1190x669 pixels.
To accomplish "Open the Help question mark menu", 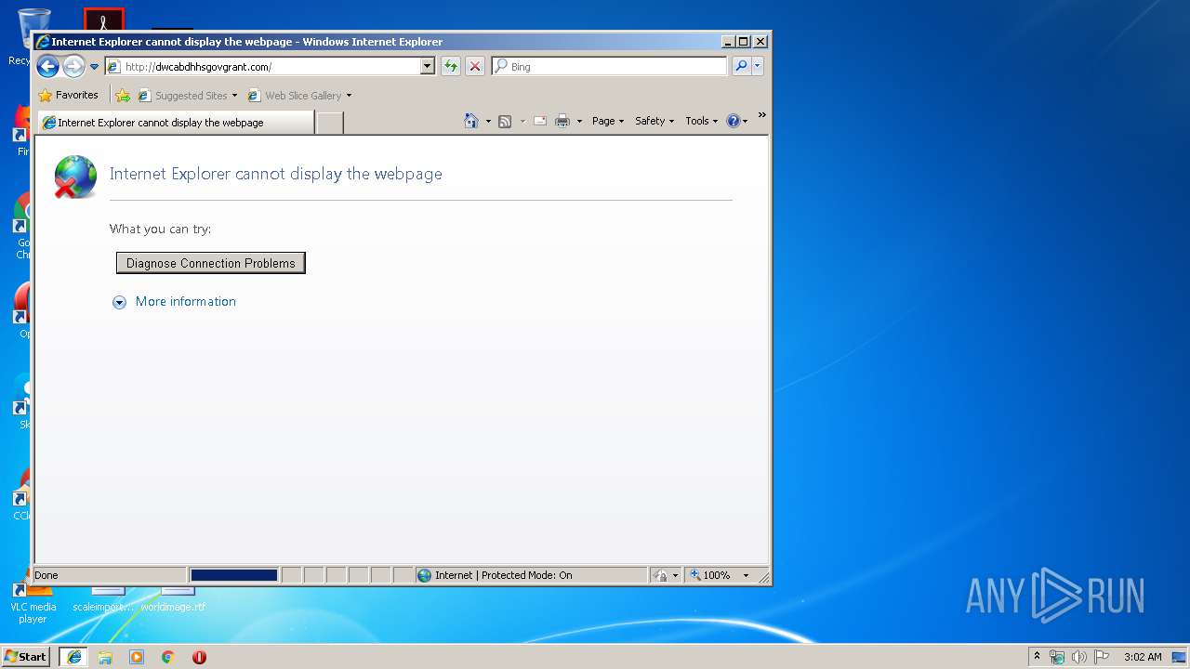I will [x=736, y=121].
